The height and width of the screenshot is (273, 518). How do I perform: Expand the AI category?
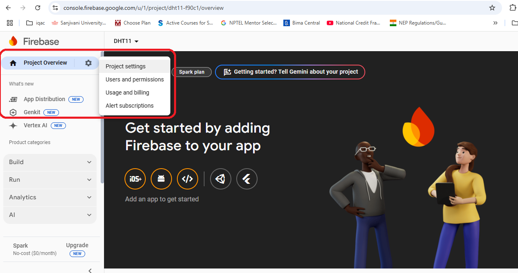(x=50, y=215)
